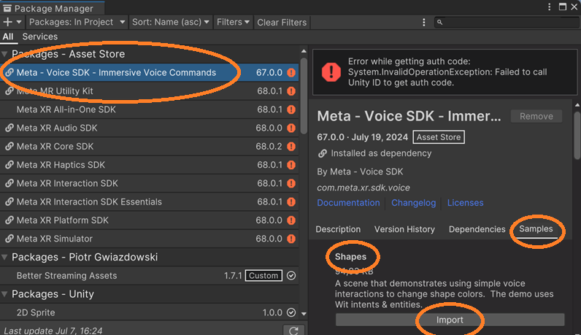Open the Sort: Name (asc) dropdown
This screenshot has width=581, height=335.
pos(171,22)
